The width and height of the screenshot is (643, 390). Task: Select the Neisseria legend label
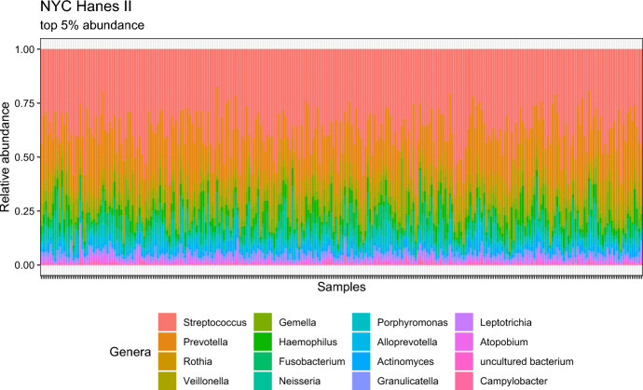299,381
